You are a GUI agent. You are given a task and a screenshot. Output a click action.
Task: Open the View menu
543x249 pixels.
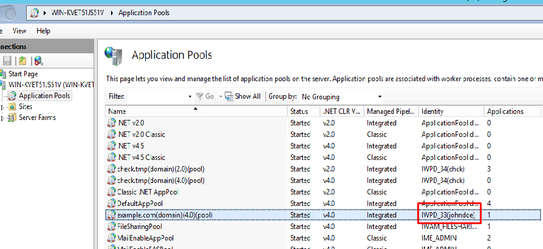pos(19,31)
